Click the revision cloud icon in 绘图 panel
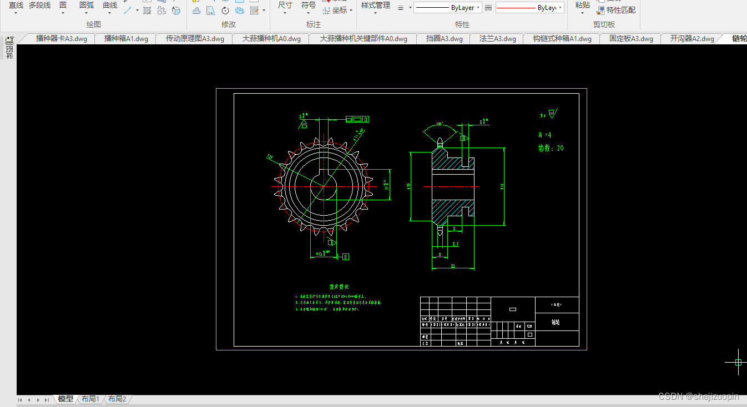This screenshot has height=407, width=747. coord(161,10)
